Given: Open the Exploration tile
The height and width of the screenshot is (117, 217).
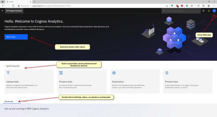Looking at the screenshot, I should [x=135, y=82].
